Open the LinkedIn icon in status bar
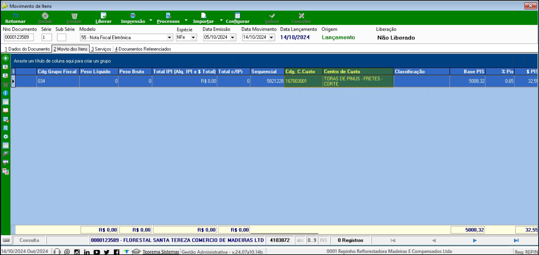This screenshot has width=539, height=255. [87, 252]
